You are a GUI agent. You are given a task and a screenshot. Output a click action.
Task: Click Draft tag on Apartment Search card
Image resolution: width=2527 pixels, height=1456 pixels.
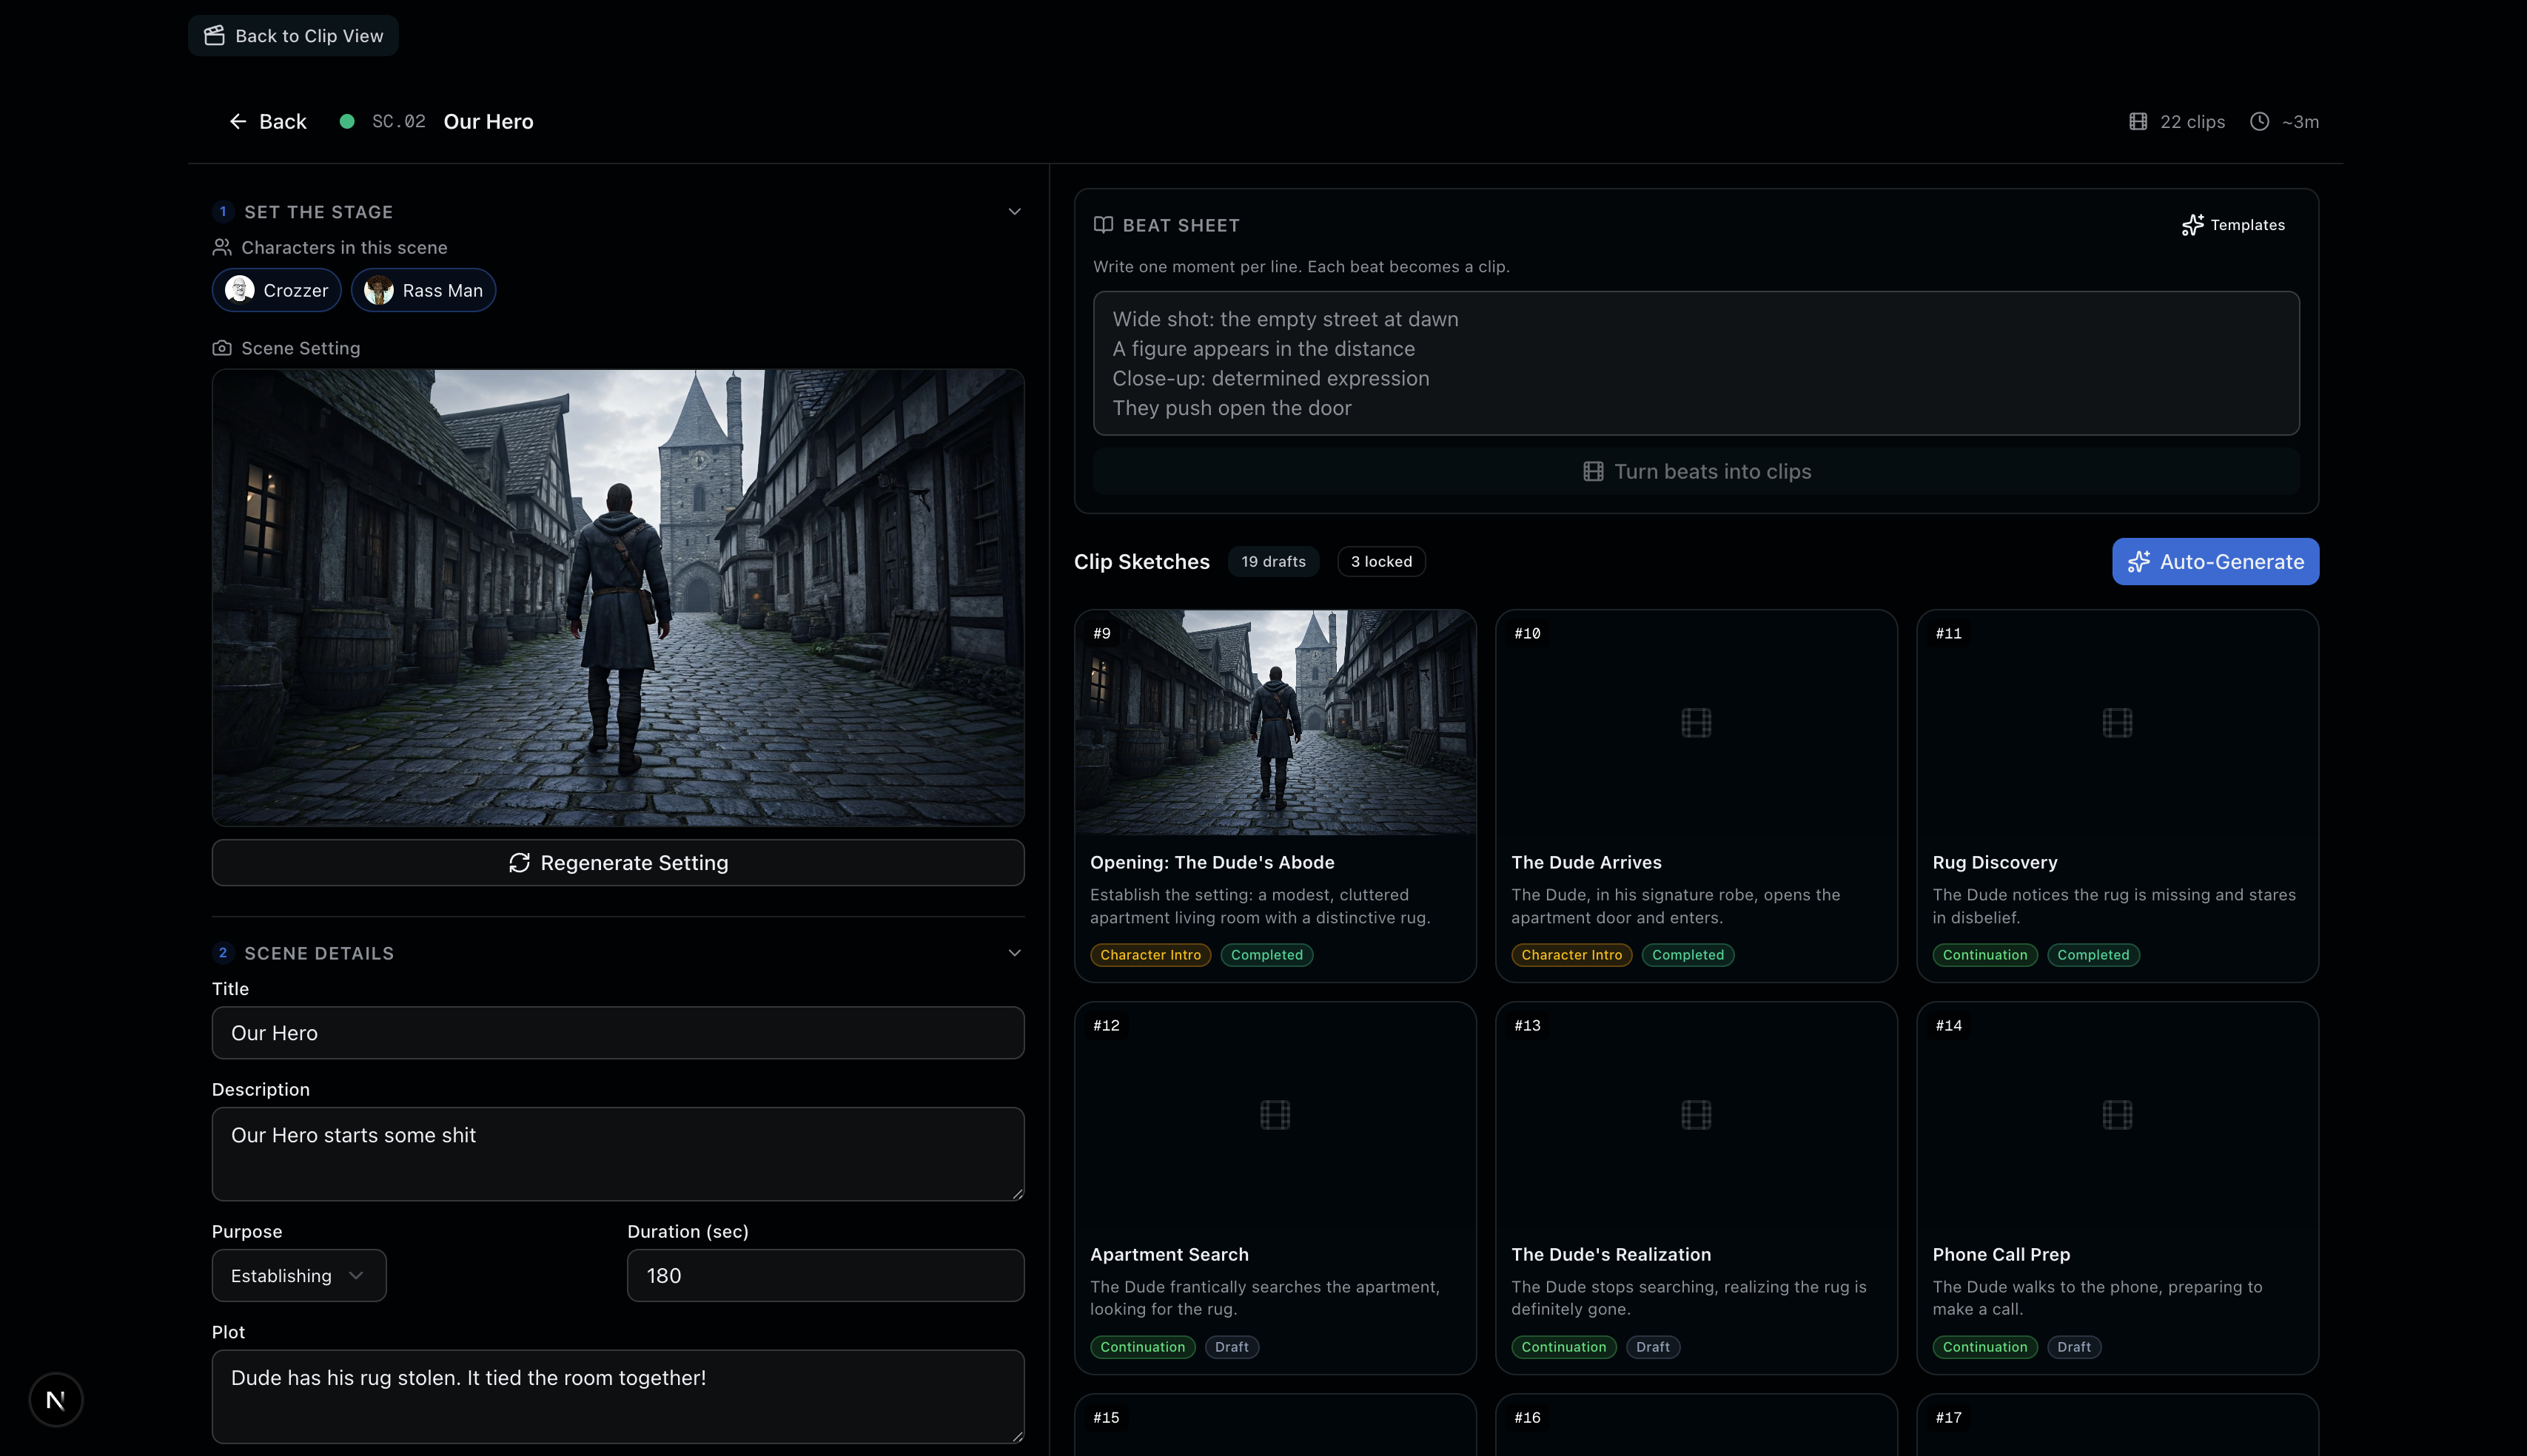coord(1232,1347)
